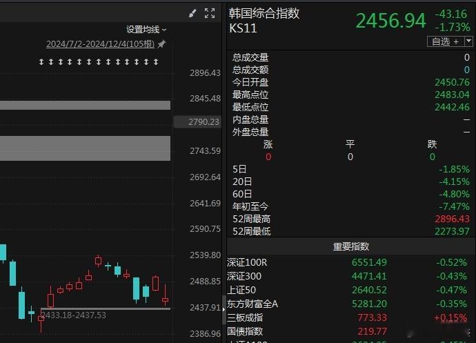Select the 2896.43 price axis label

[x=205, y=73]
